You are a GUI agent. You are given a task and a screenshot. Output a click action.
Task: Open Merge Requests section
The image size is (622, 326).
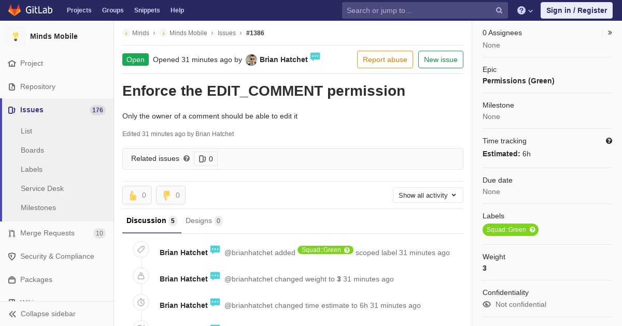pyautogui.click(x=57, y=233)
